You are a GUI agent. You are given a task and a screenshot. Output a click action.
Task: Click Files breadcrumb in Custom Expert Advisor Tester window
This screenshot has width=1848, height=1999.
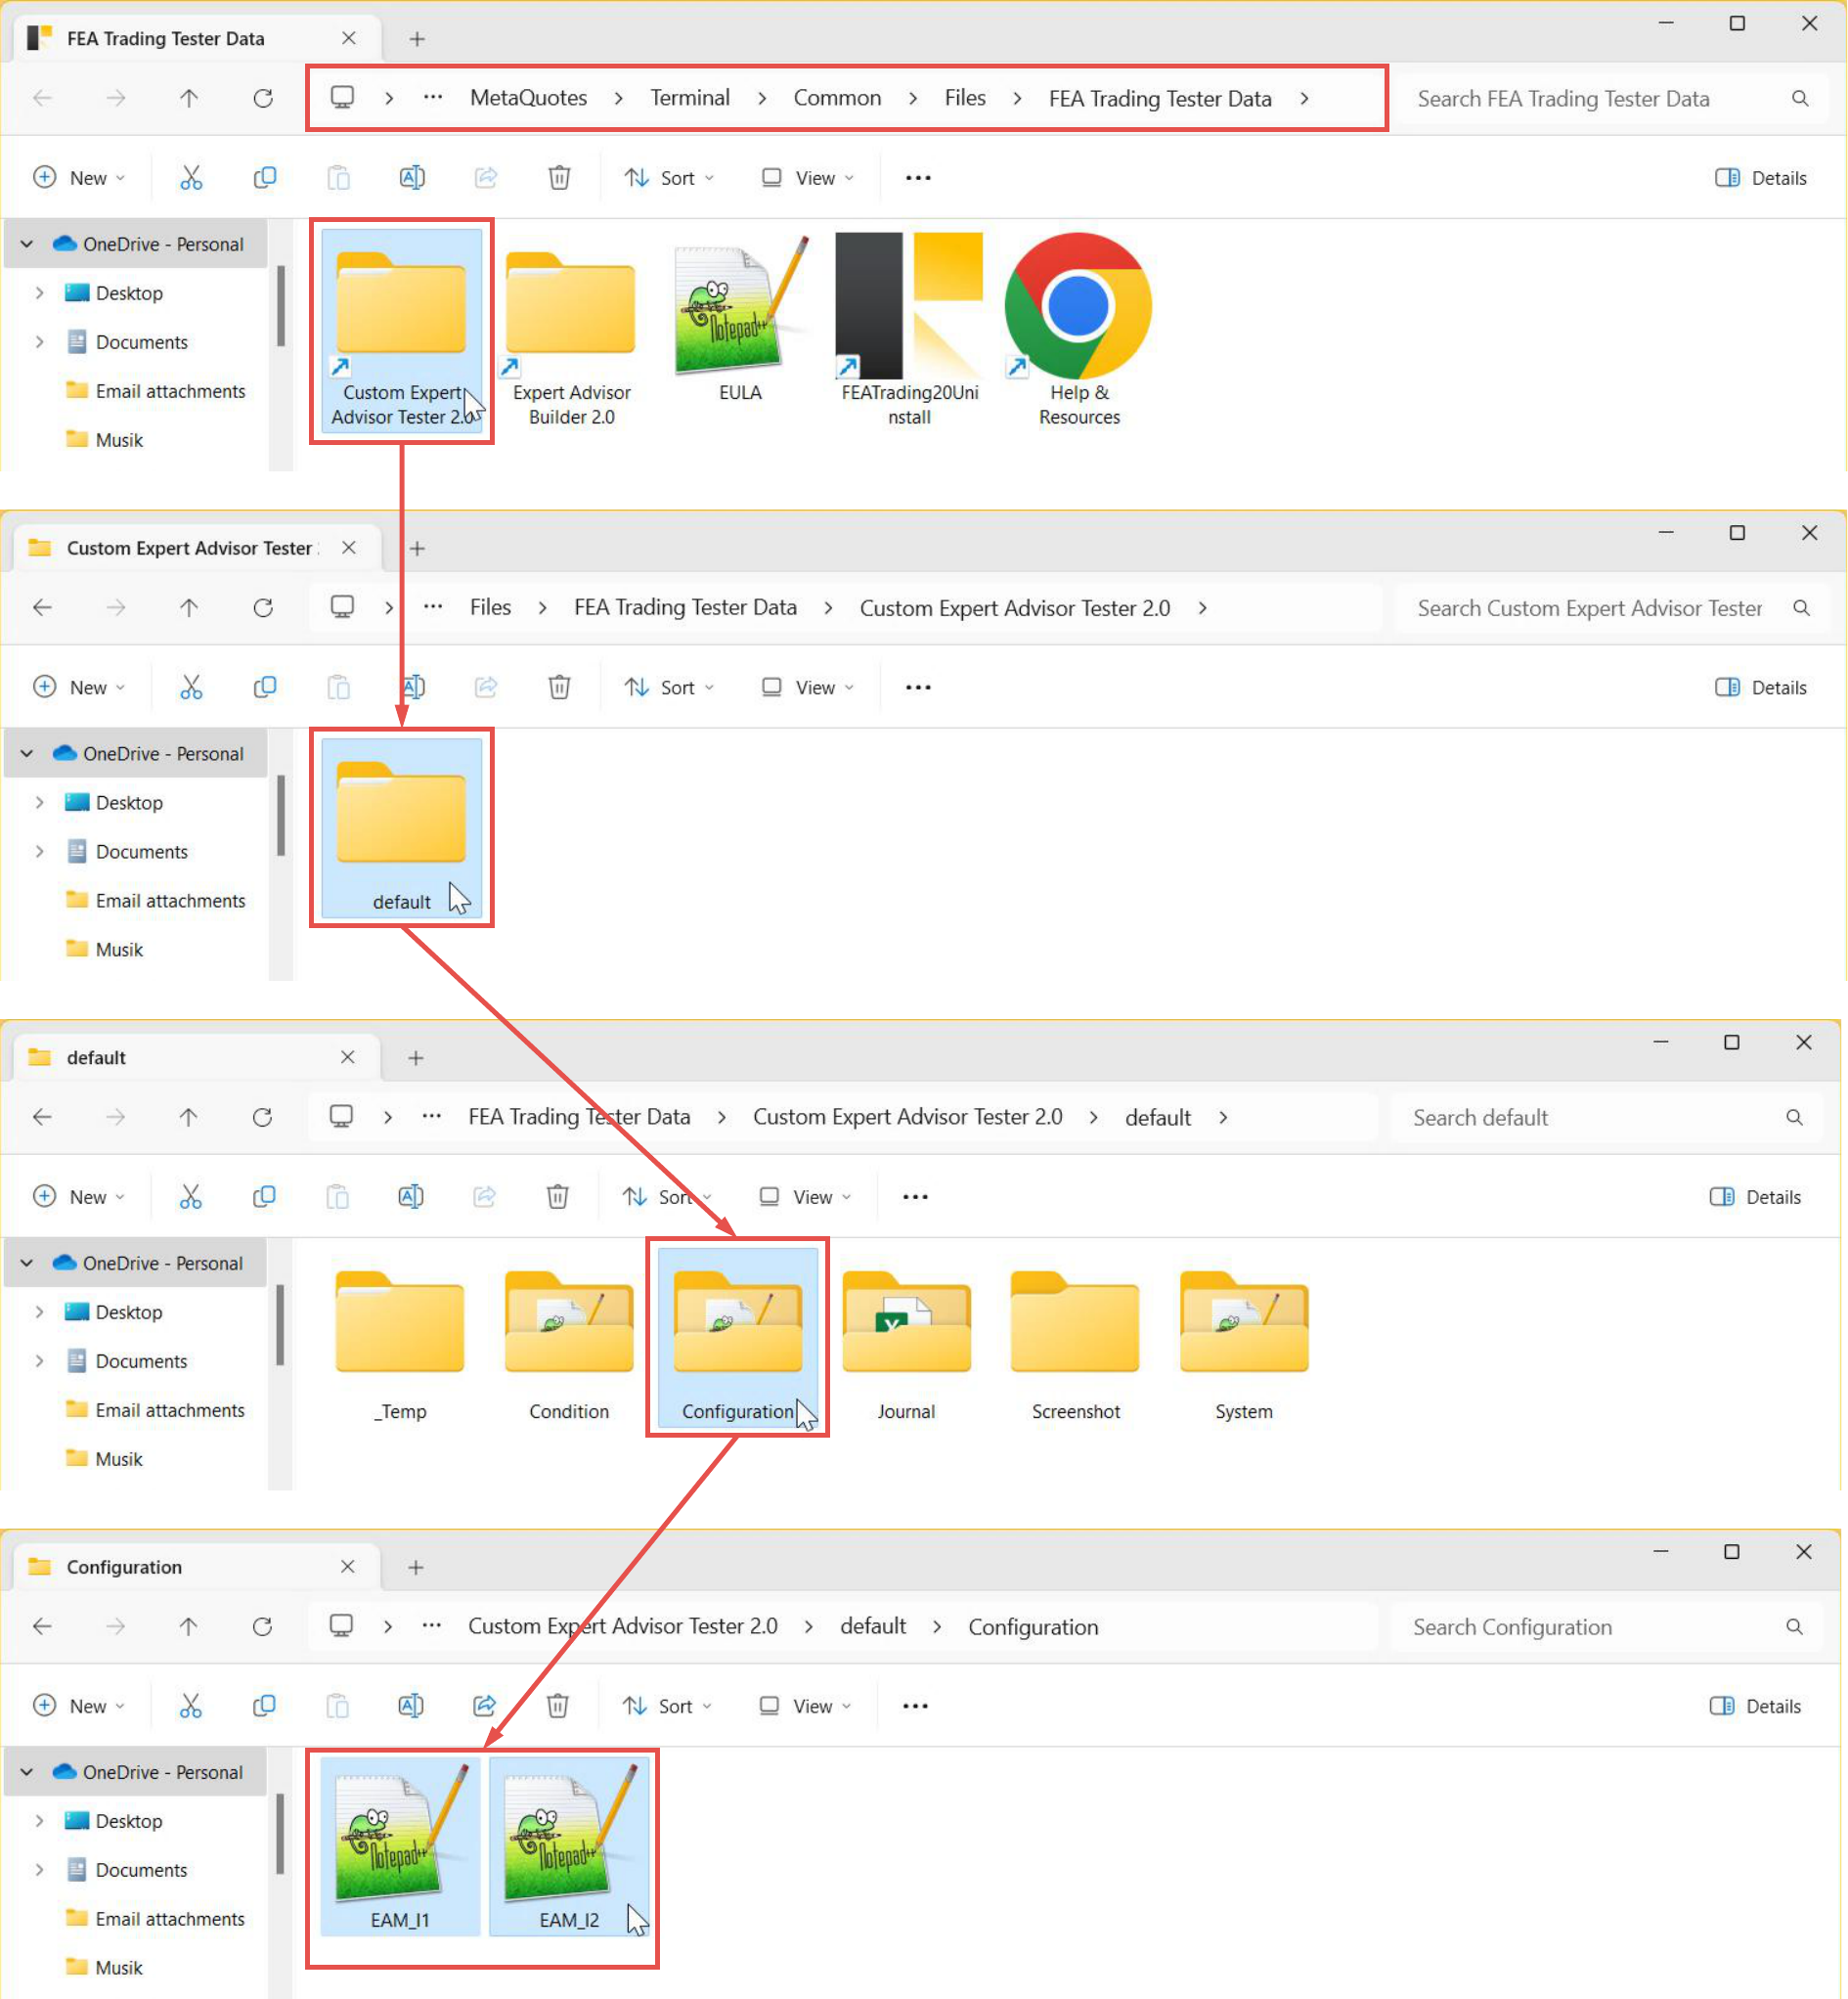tap(490, 607)
